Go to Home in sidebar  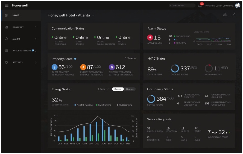click(x=21, y=15)
